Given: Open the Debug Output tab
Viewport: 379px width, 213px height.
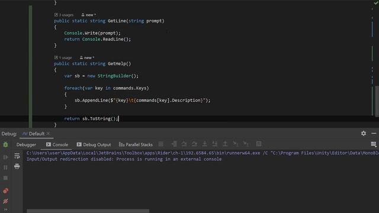Looking at the screenshot, I should 94,144.
